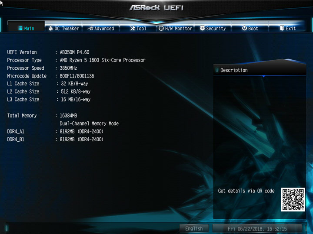Click the DDR4_A1 8192MB (DDR4-2400) value
The width and height of the screenshot is (313, 234).
click(81, 132)
